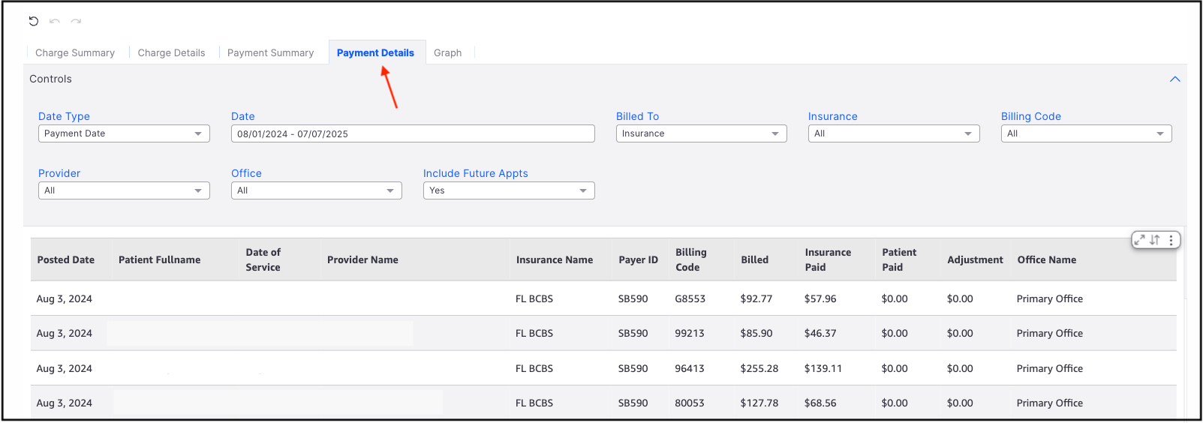
Task: Open the Charge Details tab
Action: [x=171, y=52]
